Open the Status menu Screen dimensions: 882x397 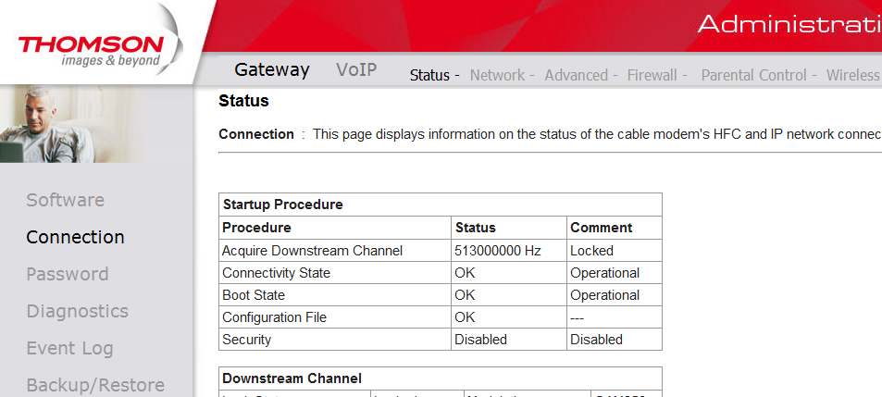click(x=429, y=76)
